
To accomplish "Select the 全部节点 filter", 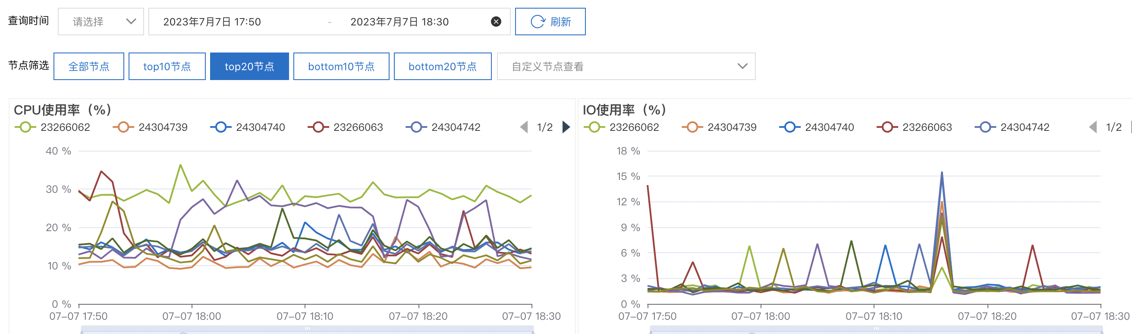I will point(89,66).
